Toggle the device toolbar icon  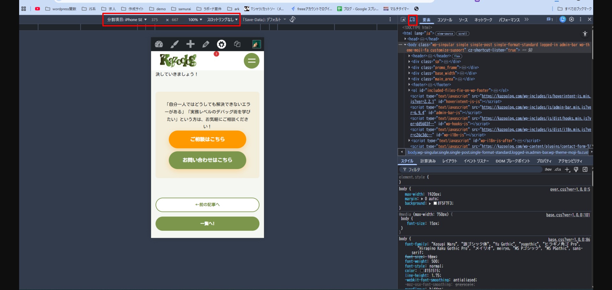tap(412, 20)
